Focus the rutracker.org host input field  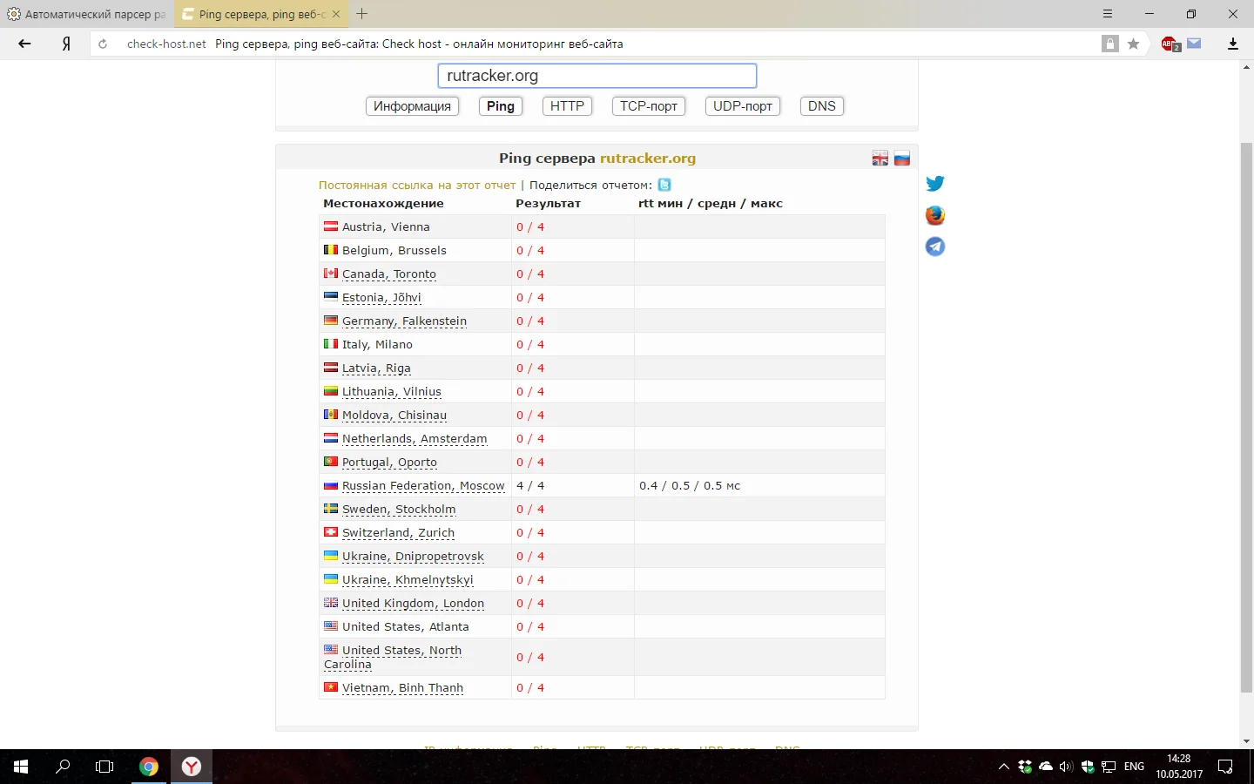click(x=597, y=76)
